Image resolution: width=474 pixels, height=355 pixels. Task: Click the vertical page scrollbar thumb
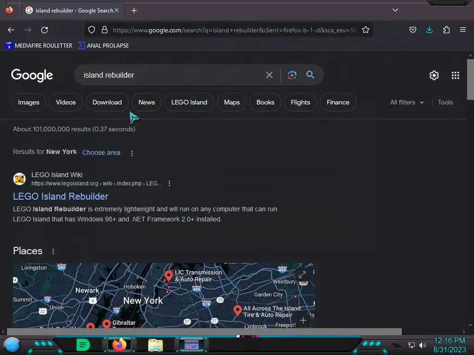pos(470,80)
